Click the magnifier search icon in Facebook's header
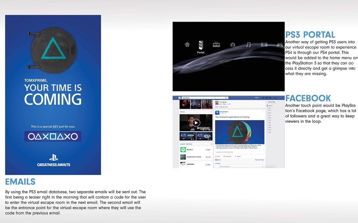This screenshot has width=358, height=223. tap(226, 98)
